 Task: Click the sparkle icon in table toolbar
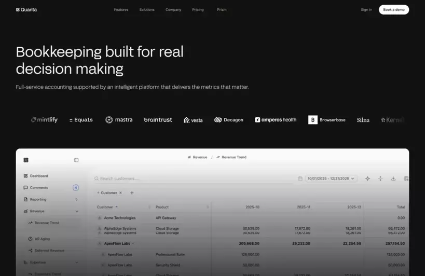(x=367, y=178)
